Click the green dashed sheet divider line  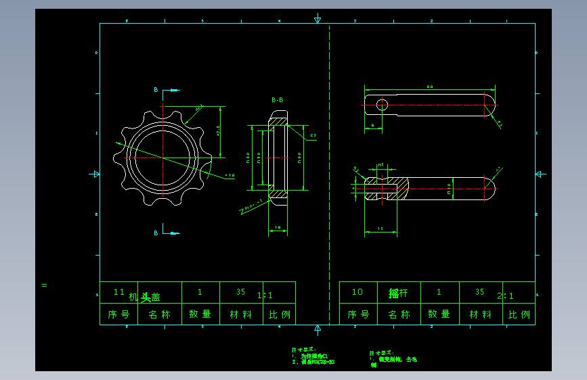click(330, 175)
